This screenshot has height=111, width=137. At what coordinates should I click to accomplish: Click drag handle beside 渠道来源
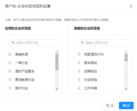[x=10, y=54]
